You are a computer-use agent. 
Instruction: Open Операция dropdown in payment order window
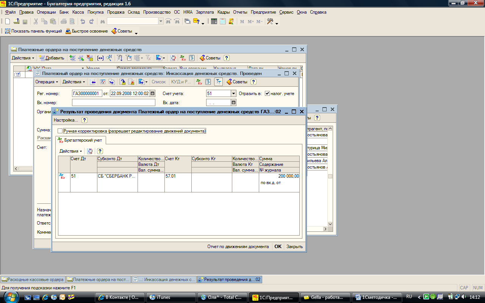[x=47, y=82]
